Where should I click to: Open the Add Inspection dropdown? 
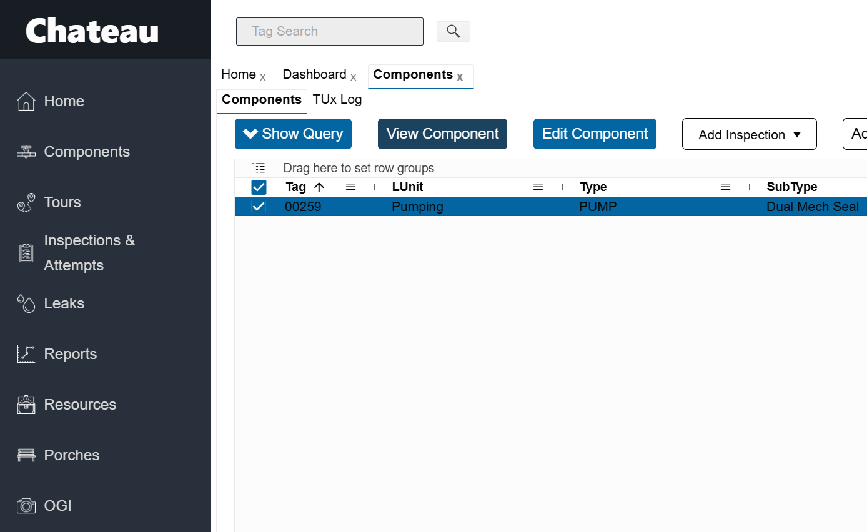(750, 134)
